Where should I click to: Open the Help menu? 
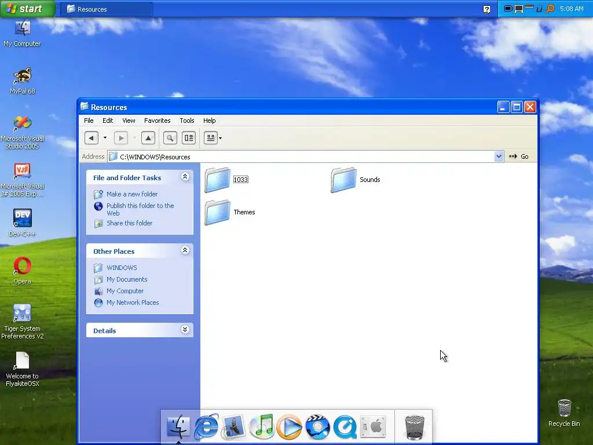(210, 121)
